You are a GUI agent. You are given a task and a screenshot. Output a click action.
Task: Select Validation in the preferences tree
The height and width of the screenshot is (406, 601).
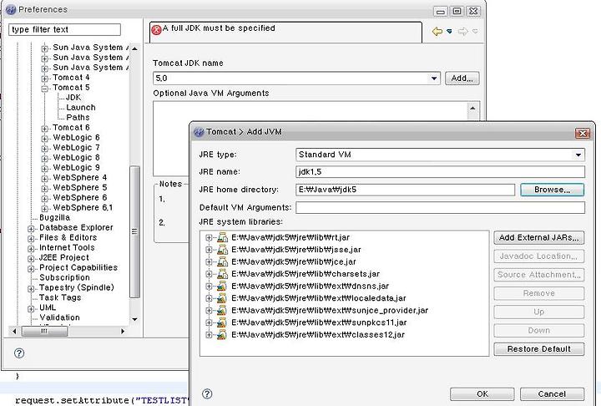59,317
